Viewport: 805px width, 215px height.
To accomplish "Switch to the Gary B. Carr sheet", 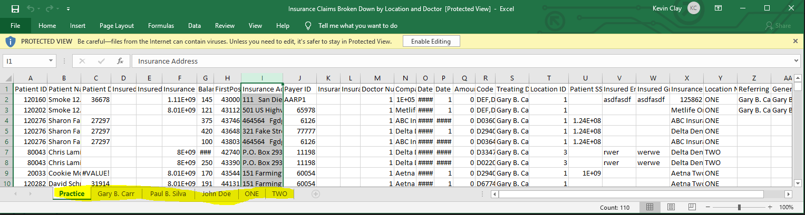I will point(116,193).
